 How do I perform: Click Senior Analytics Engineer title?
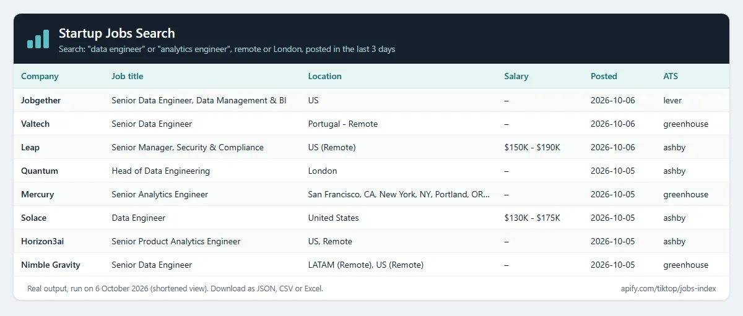160,194
